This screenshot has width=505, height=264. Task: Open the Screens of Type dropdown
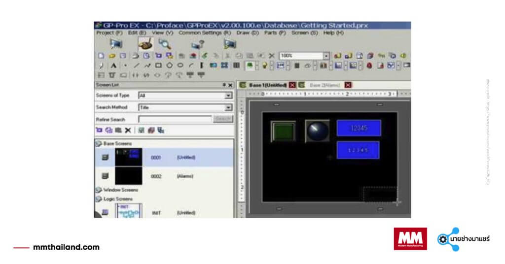pos(228,96)
